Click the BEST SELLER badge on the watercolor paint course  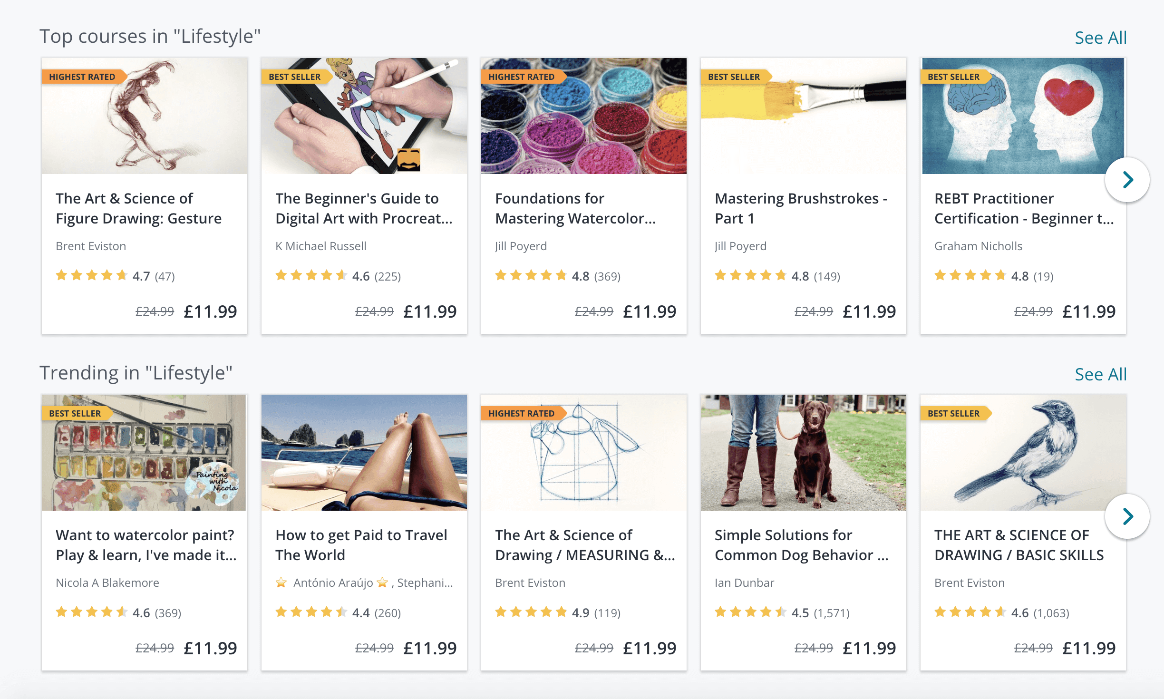pyautogui.click(x=74, y=413)
